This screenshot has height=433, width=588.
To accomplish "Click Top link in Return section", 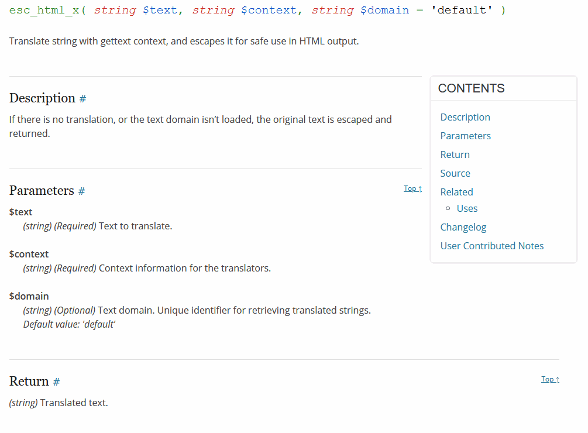I will coord(550,379).
